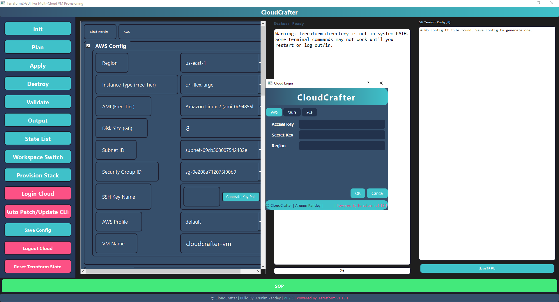Click the help icon in Cloud Login dialog
This screenshot has height=302, width=559.
pyautogui.click(x=368, y=83)
